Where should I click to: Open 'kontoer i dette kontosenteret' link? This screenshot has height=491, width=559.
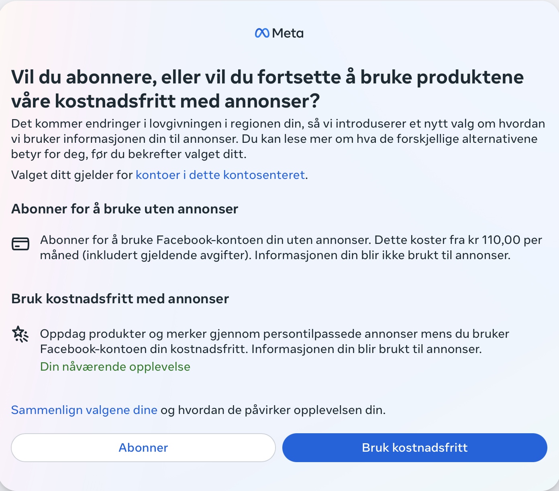220,175
